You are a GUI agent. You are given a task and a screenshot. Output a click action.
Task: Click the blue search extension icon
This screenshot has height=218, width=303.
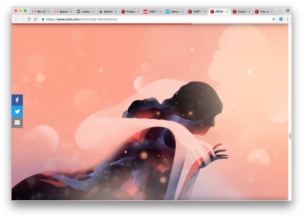pos(281,19)
